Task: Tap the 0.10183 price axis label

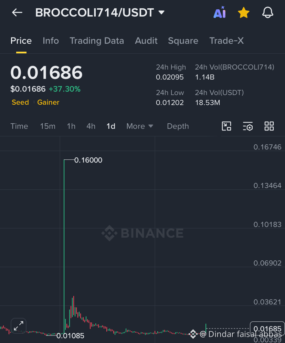Action: point(267,224)
